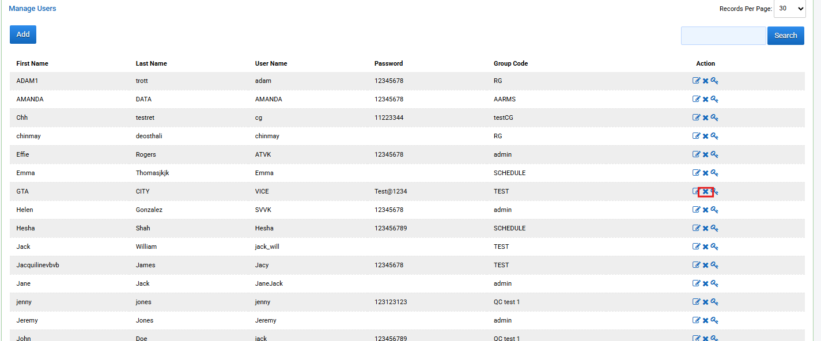The width and height of the screenshot is (821, 341).
Task: Click the key icon for user Chh
Action: [714, 118]
